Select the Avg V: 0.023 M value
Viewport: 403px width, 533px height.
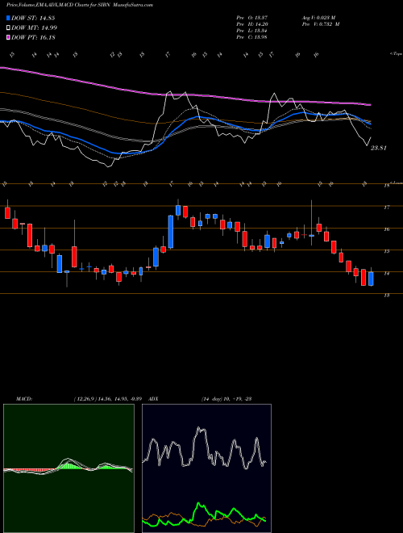click(x=318, y=18)
